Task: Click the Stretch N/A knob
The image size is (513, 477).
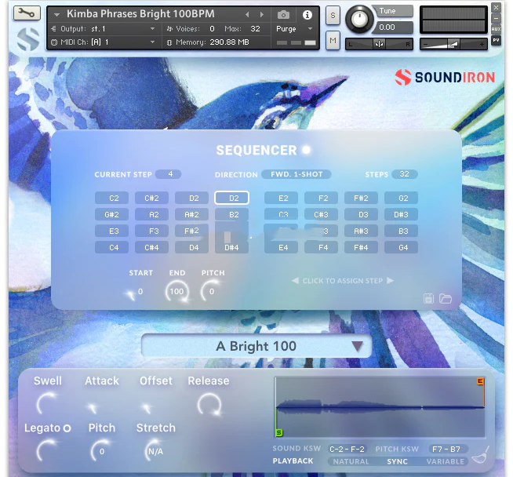Action: point(155,451)
